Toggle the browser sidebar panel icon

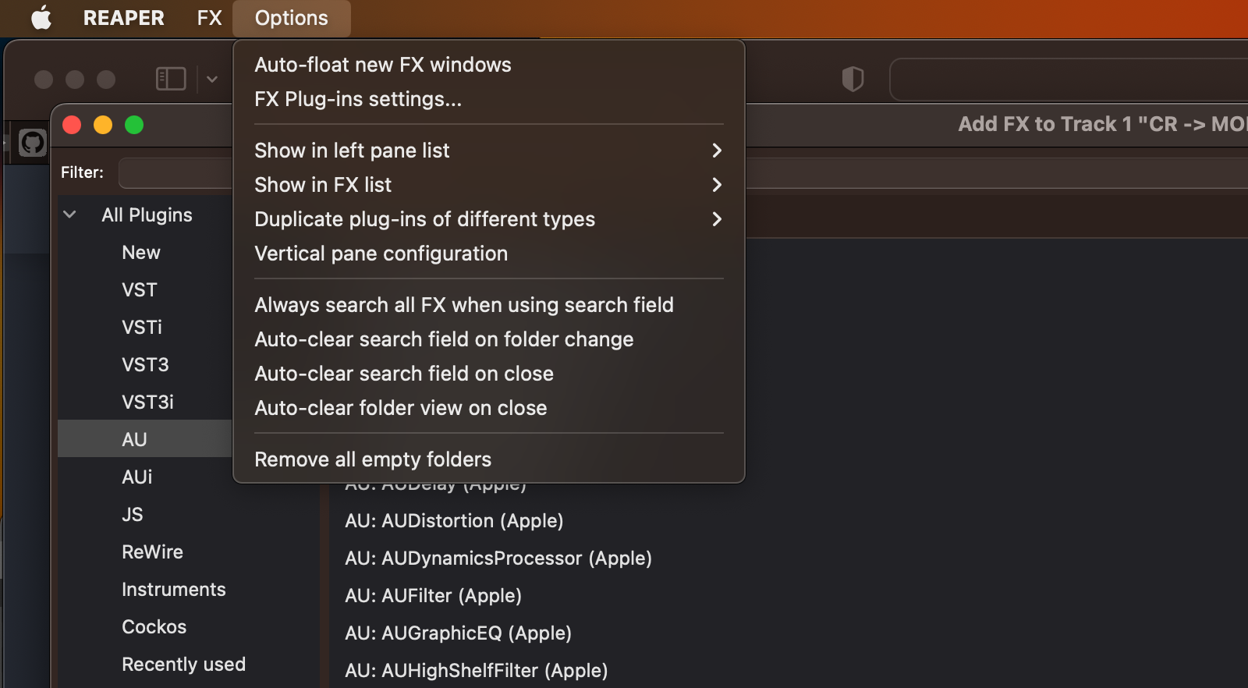pyautogui.click(x=171, y=79)
